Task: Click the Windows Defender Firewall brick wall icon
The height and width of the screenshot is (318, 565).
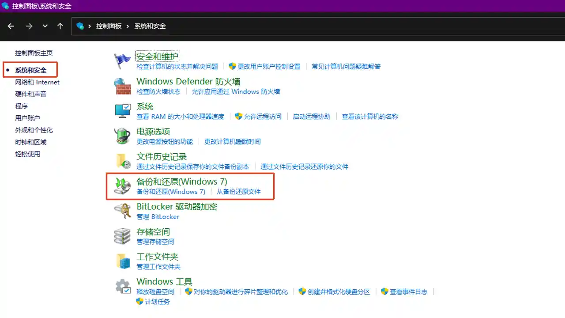Action: [122, 86]
